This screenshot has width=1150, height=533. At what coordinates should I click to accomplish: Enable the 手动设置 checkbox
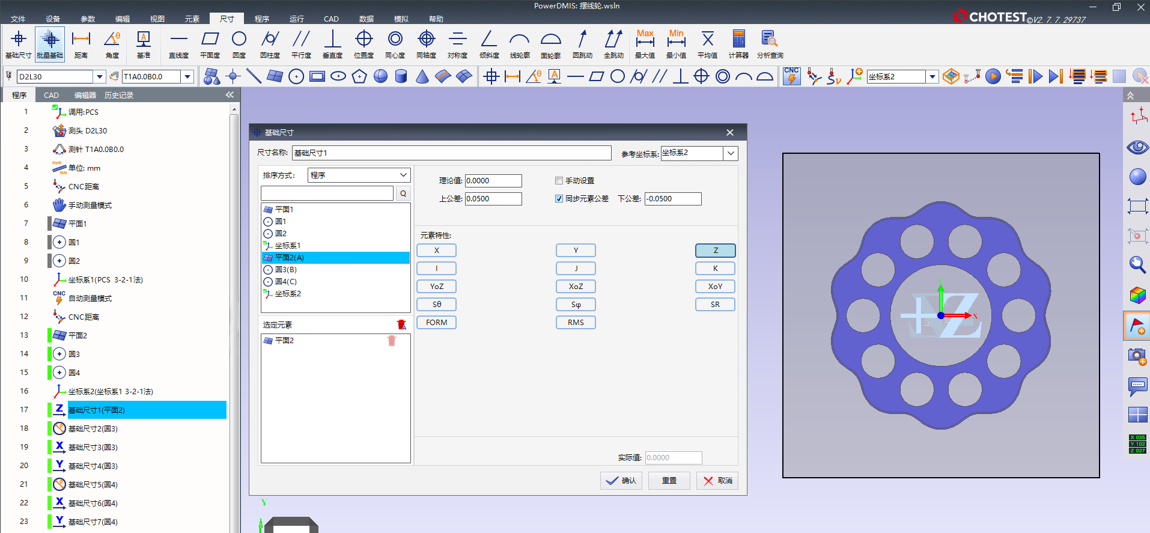coord(559,181)
